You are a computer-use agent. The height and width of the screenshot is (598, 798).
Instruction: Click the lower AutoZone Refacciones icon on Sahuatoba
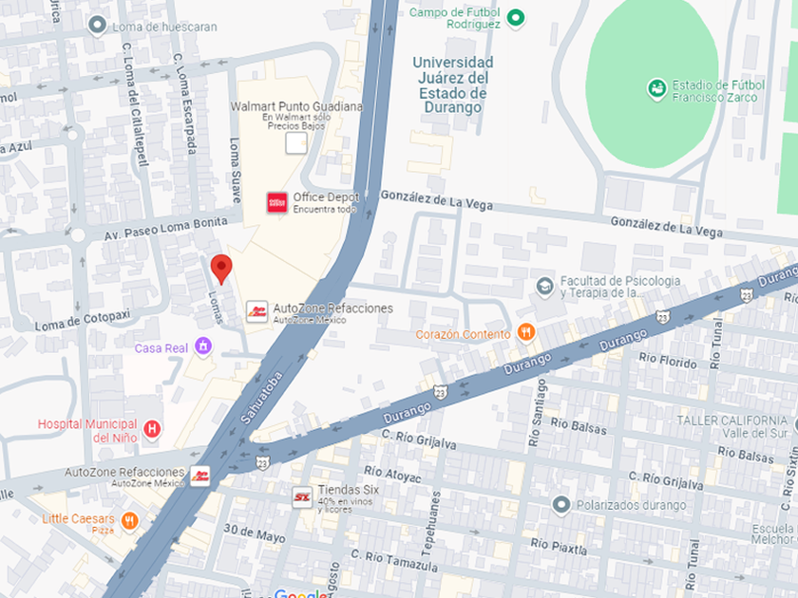click(200, 477)
